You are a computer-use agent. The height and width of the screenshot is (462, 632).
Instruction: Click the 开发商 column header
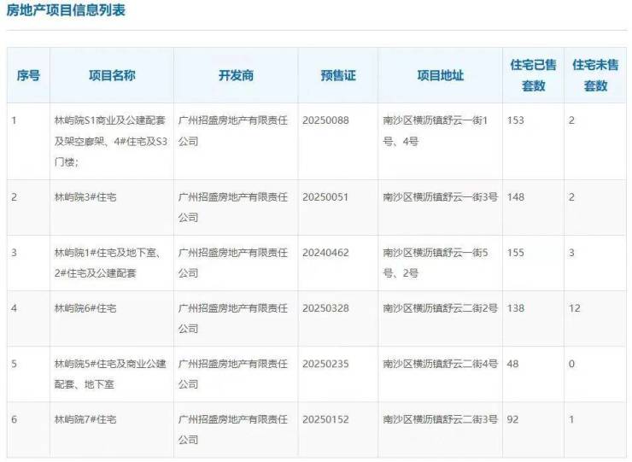tap(236, 75)
